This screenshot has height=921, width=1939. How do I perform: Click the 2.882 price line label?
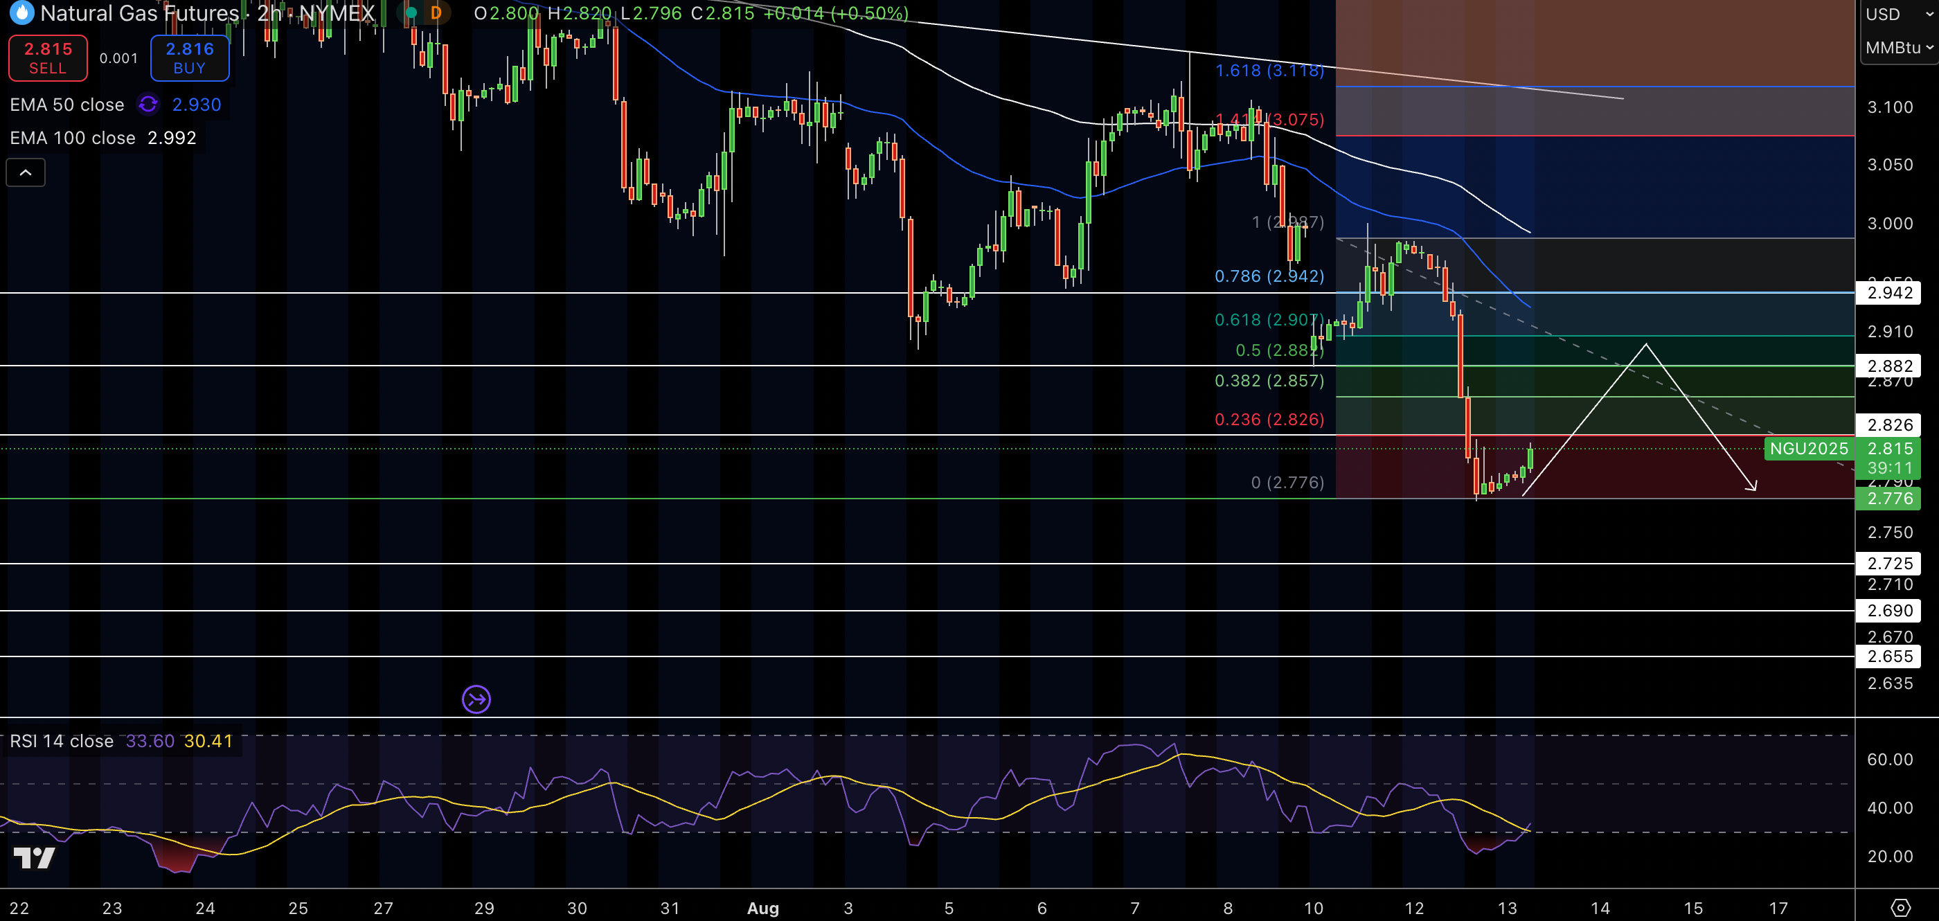pyautogui.click(x=1889, y=366)
